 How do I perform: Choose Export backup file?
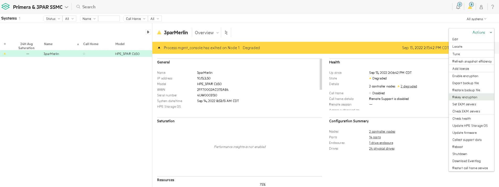pos(471,83)
